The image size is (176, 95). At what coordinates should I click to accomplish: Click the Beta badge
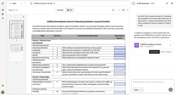click(153, 3)
